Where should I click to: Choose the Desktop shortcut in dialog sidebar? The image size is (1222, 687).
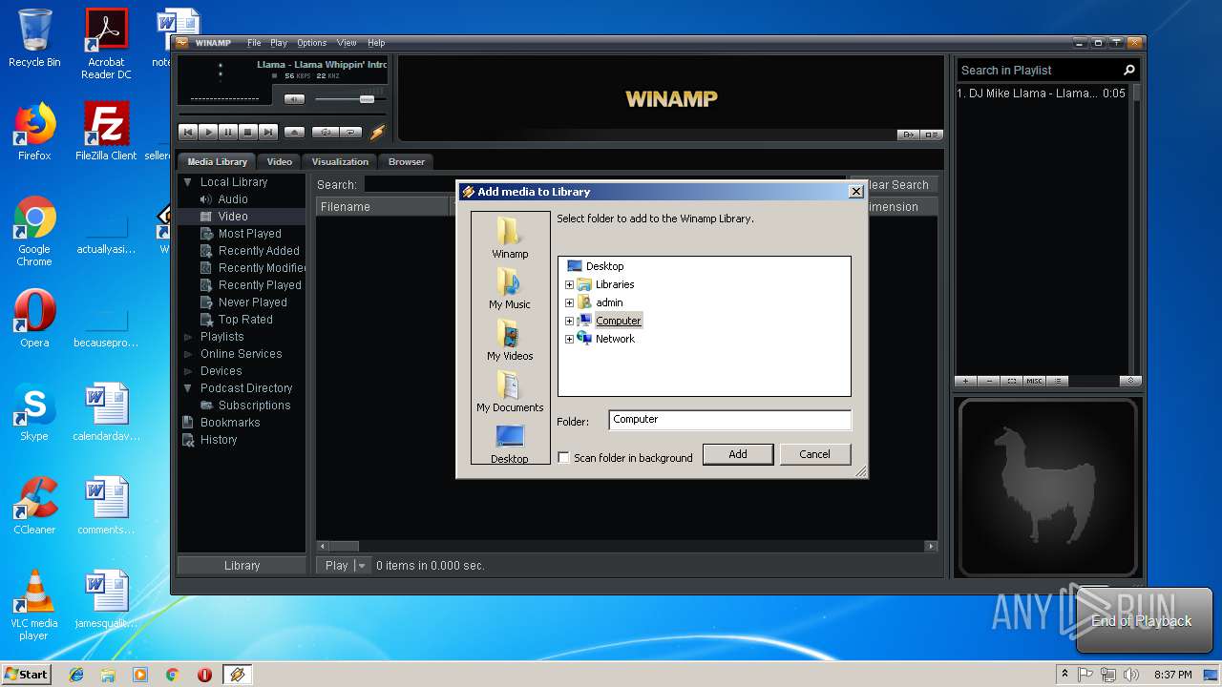click(x=510, y=444)
